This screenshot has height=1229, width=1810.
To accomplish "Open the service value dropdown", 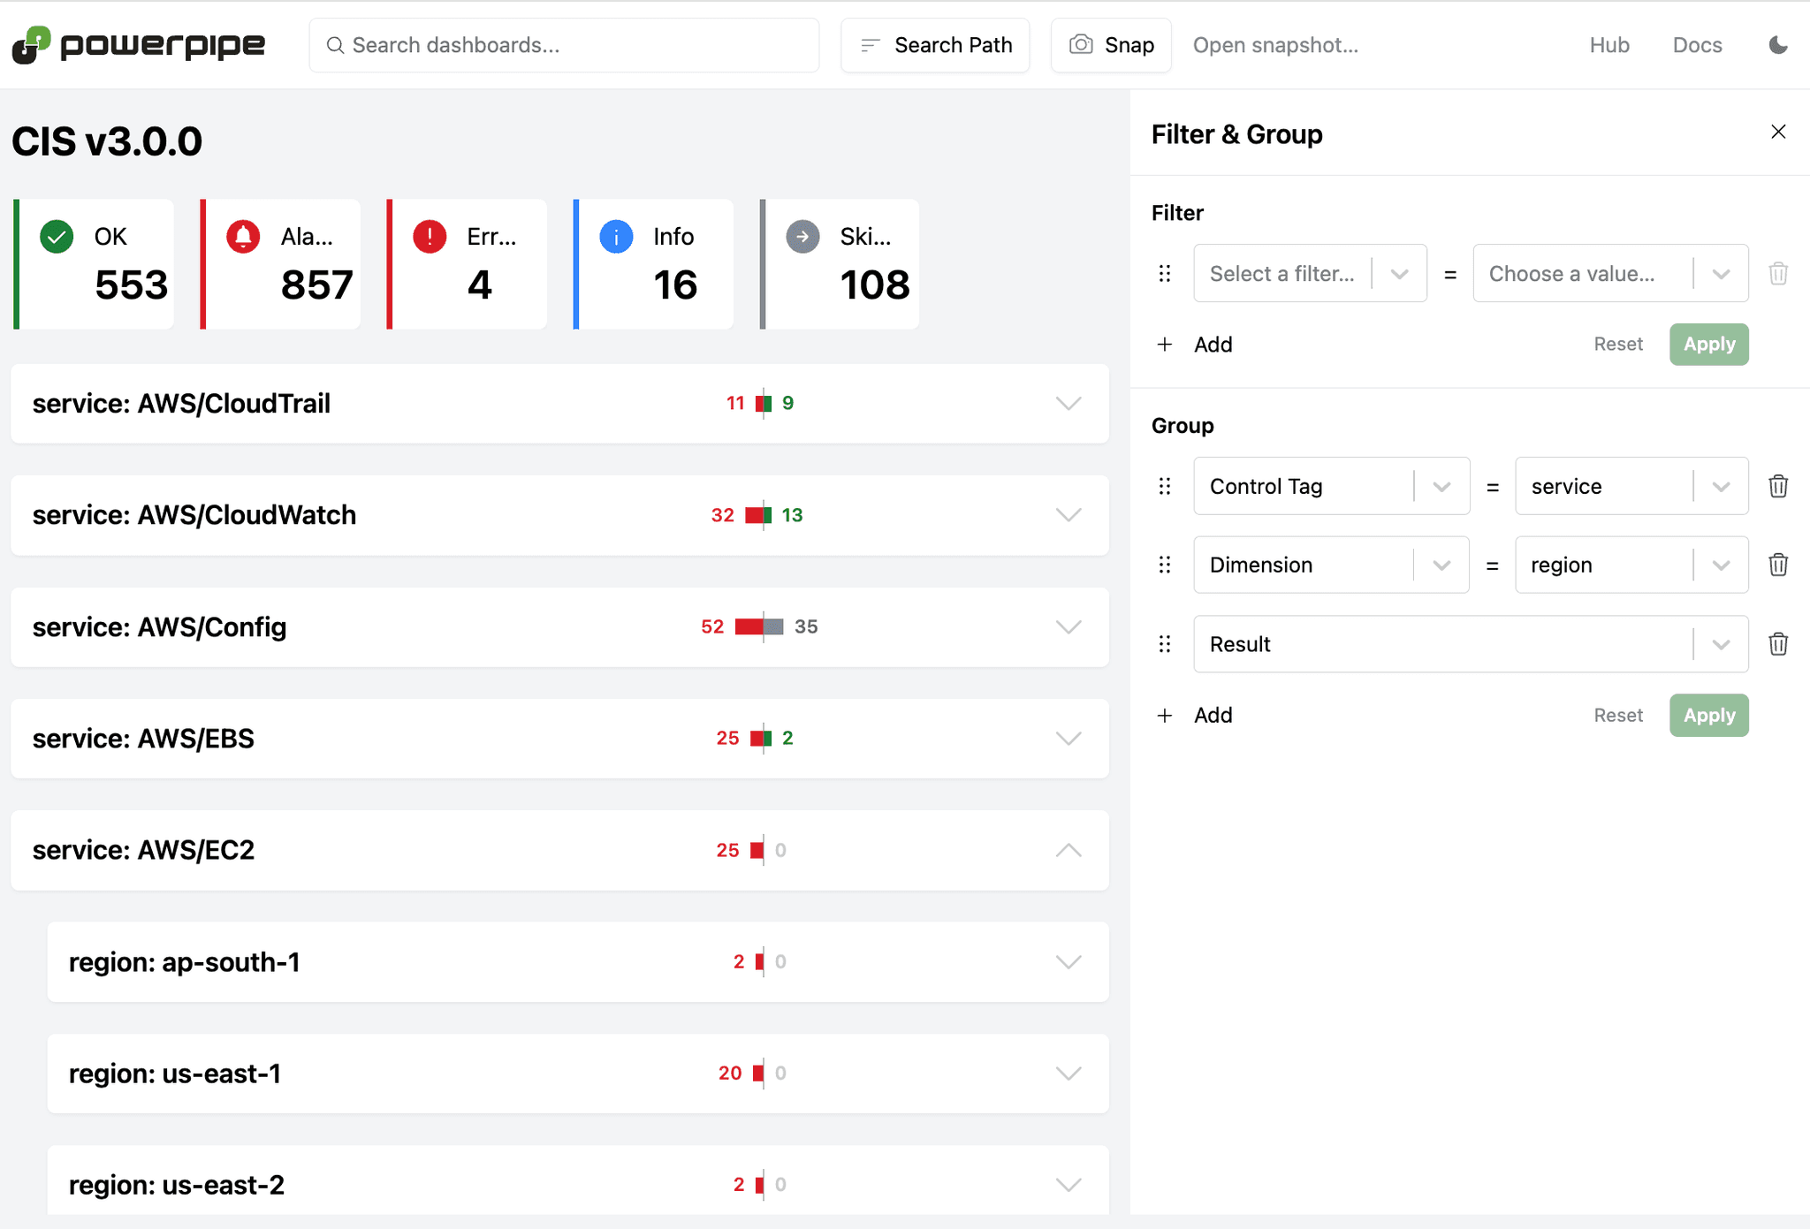I will (x=1631, y=486).
